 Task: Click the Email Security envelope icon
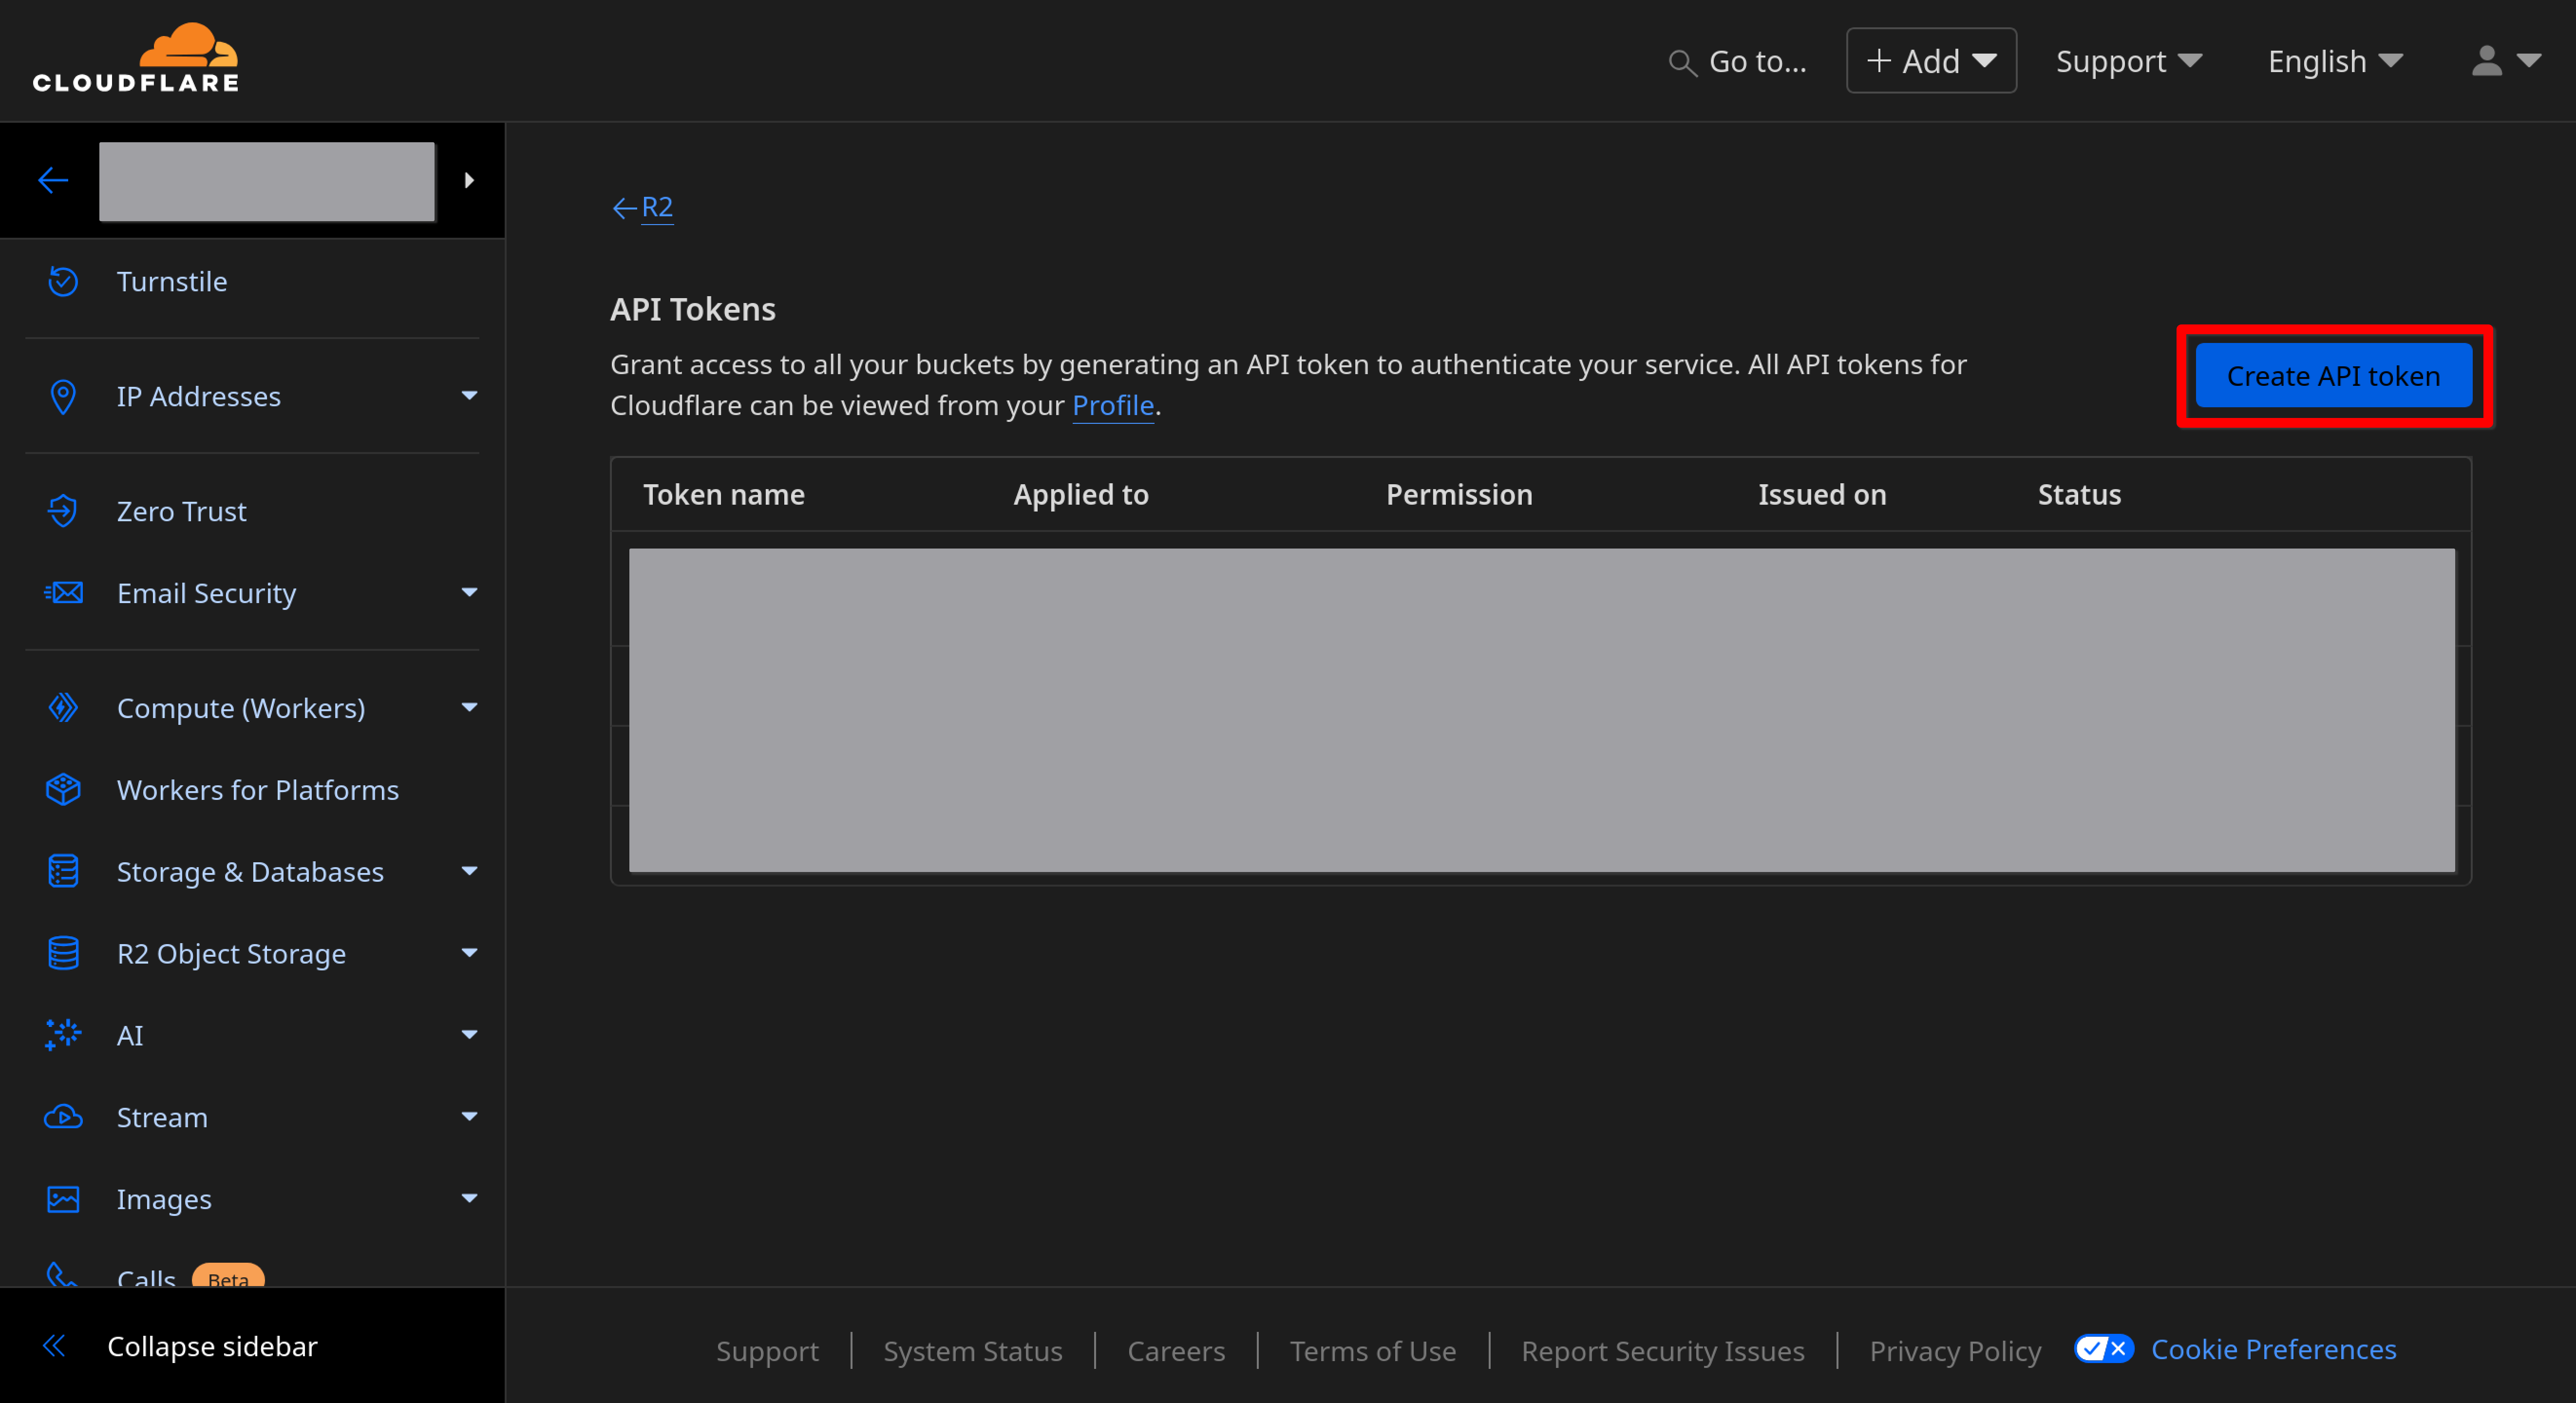[63, 593]
